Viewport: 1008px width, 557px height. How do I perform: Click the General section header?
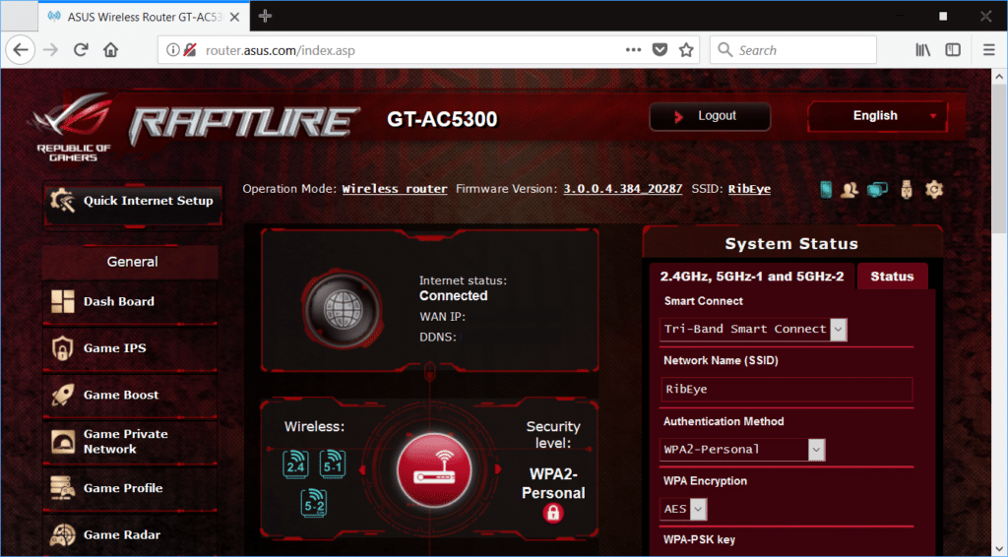pos(132,262)
